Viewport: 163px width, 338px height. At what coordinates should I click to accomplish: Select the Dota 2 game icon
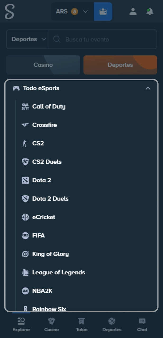tap(25, 180)
